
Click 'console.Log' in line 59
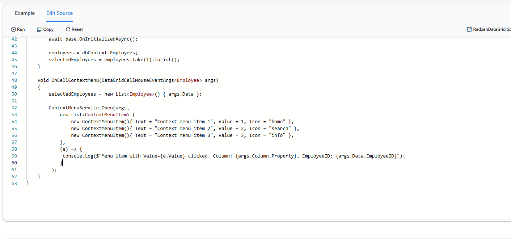[78, 156]
